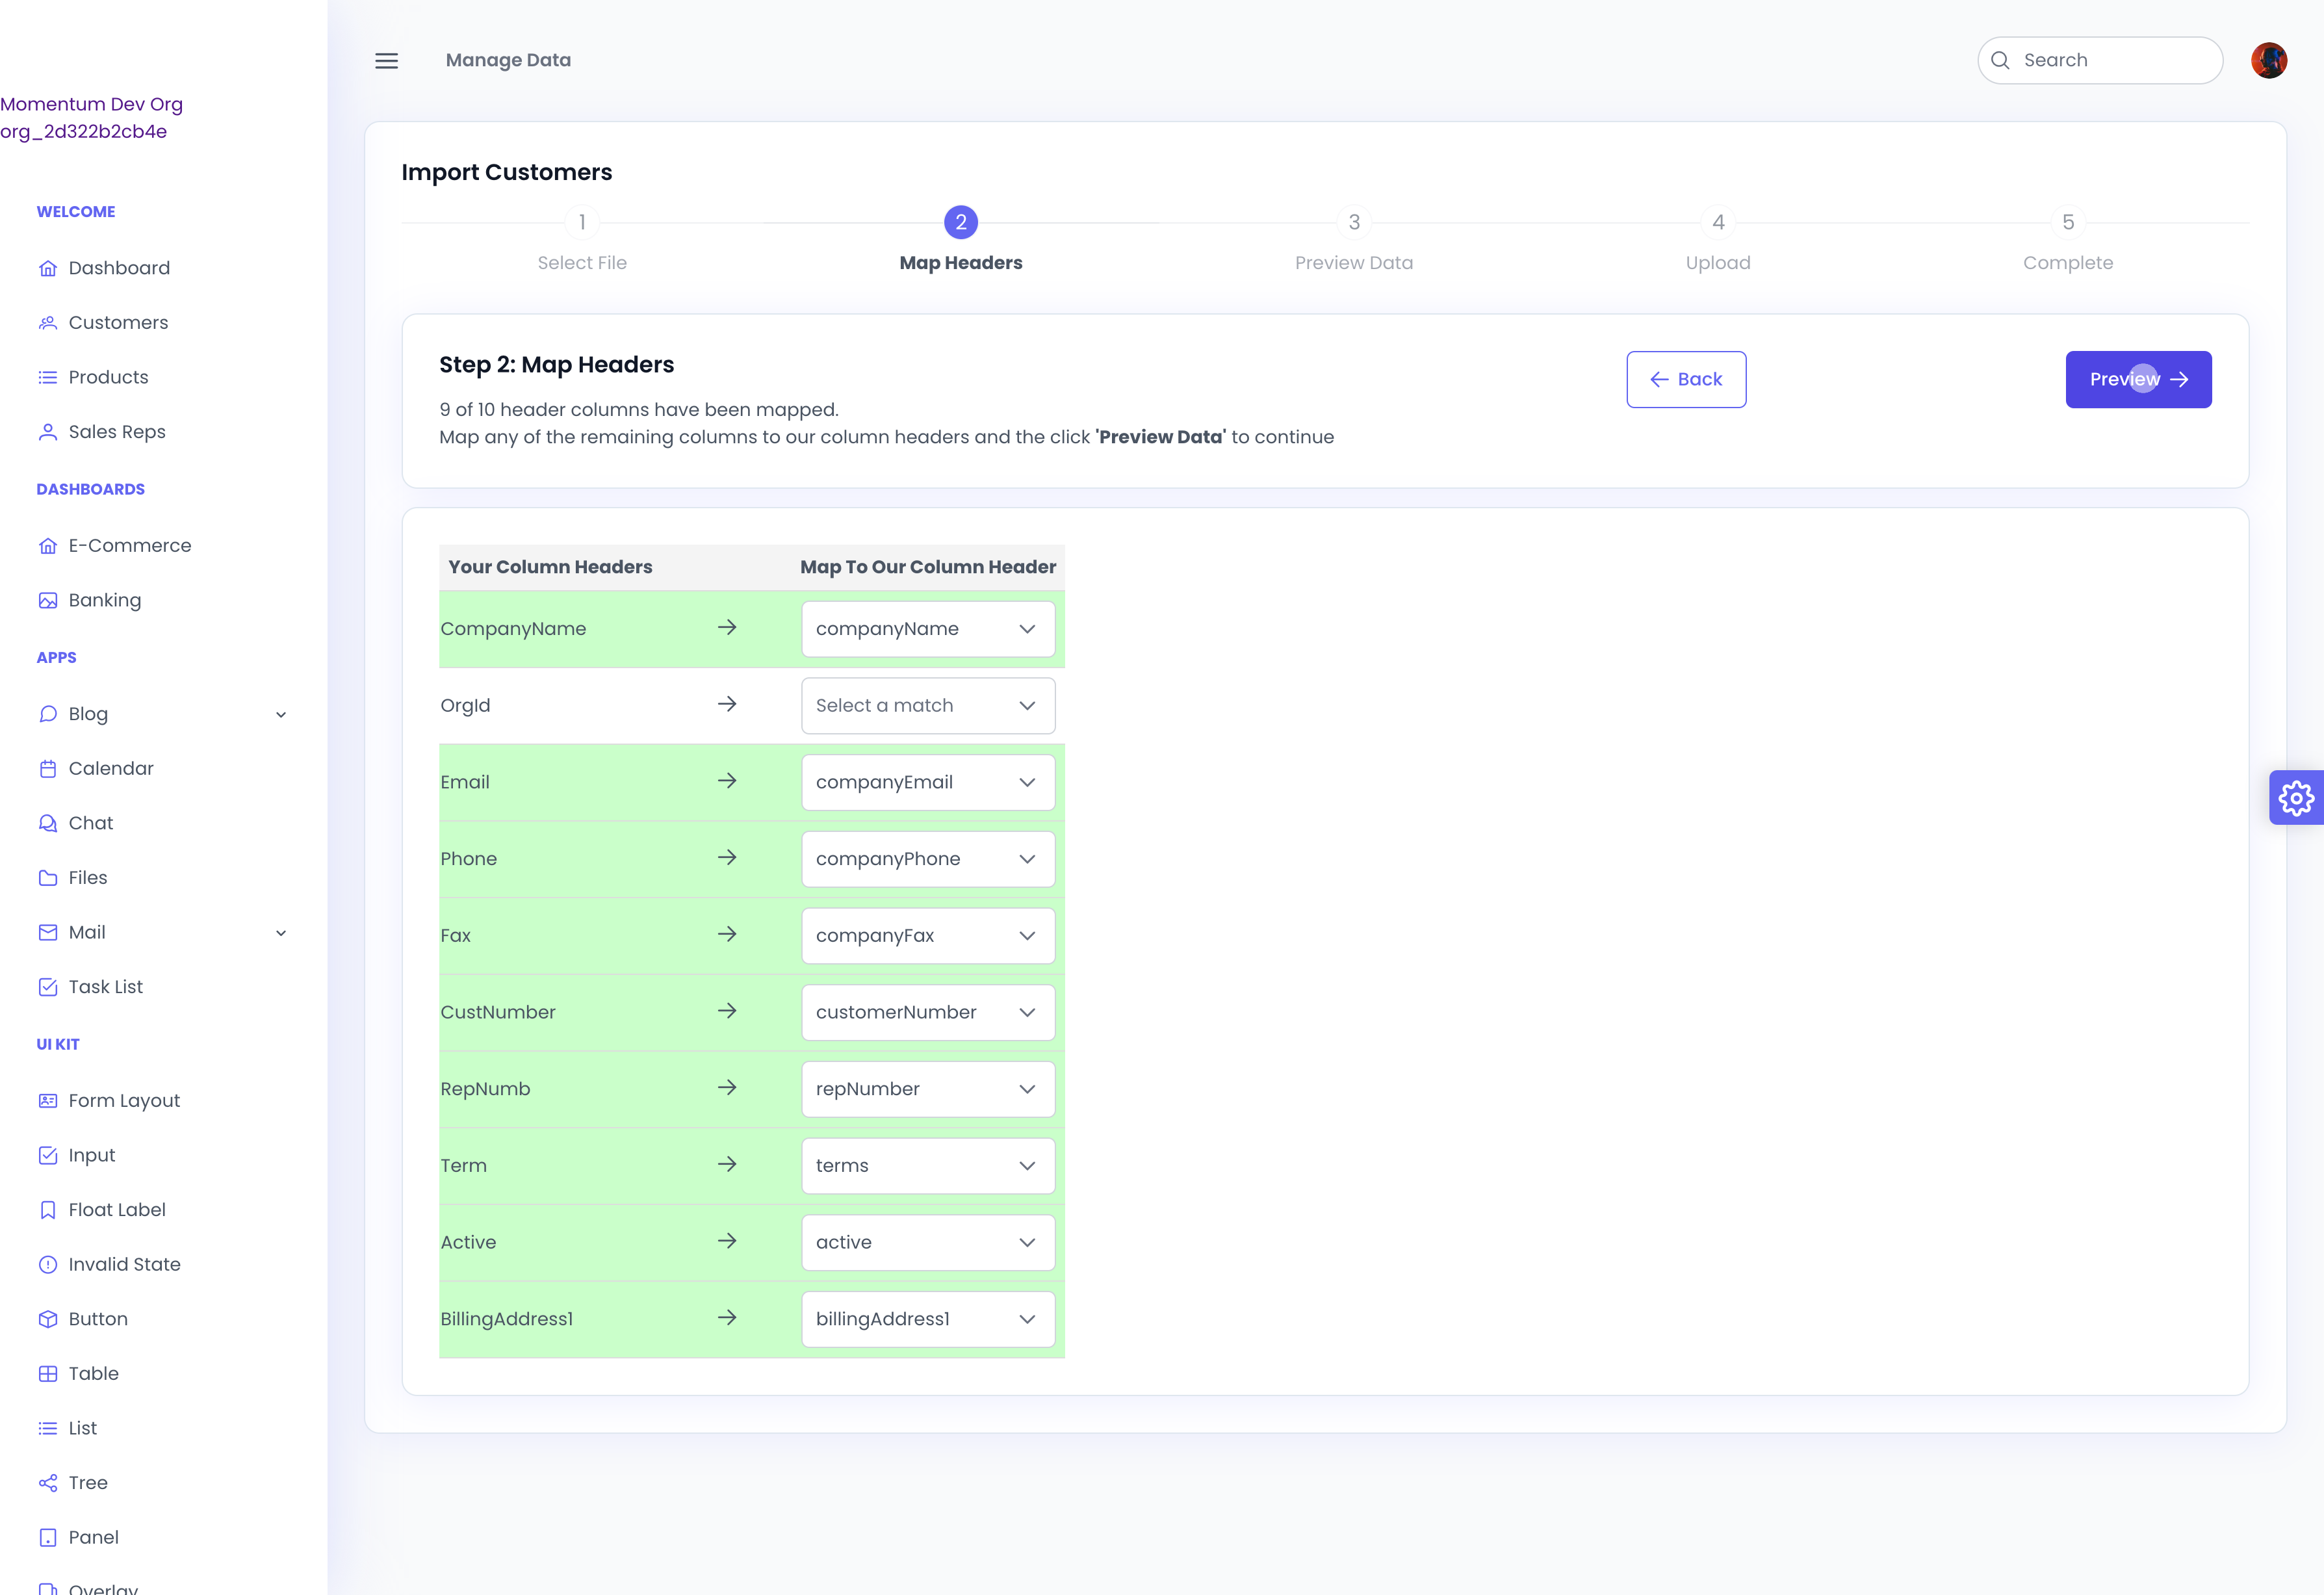Open the terms mapping dropdown
The height and width of the screenshot is (1595, 2324).
(928, 1165)
